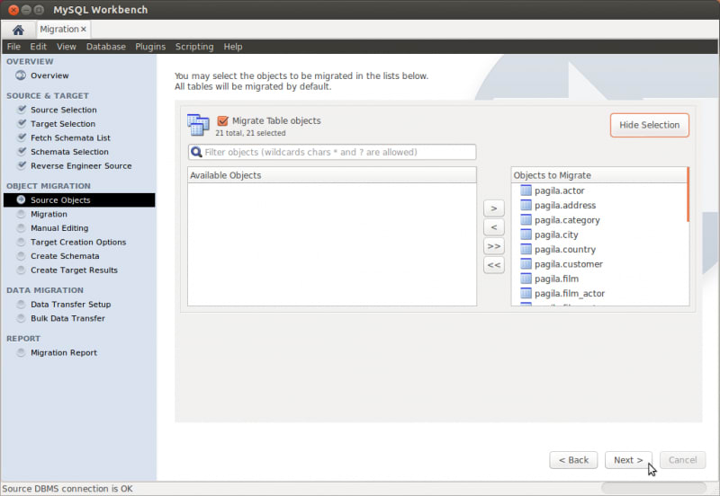Go to Manual Editing step label

59,228
